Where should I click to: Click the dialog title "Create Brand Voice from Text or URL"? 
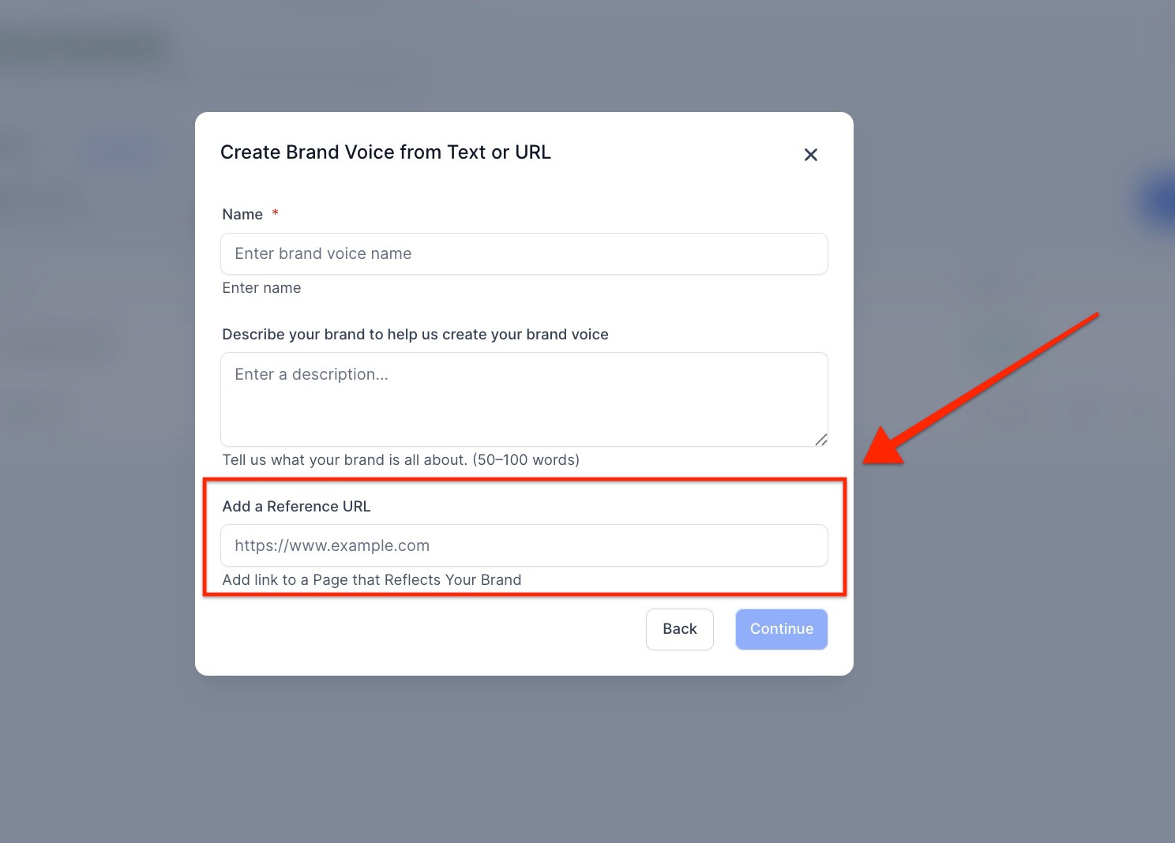(385, 152)
